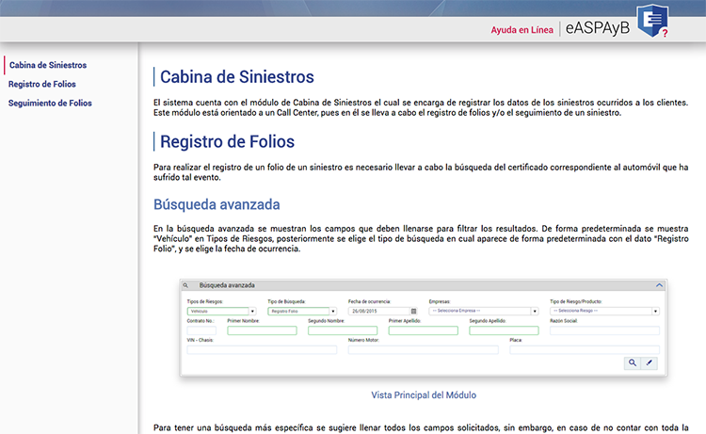Open the Empresas dropdown
Screen dimensions: 706x434
pos(484,311)
